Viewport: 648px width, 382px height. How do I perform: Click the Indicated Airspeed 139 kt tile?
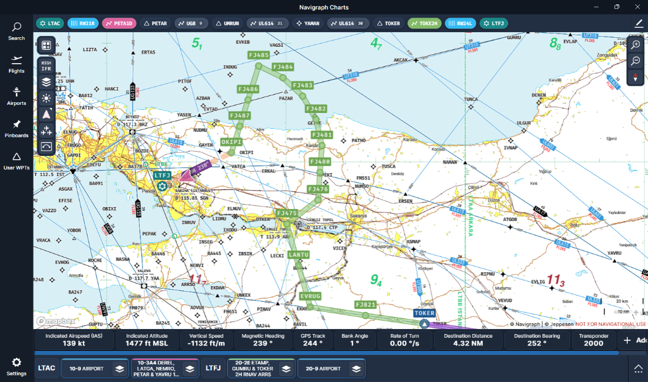coord(74,340)
